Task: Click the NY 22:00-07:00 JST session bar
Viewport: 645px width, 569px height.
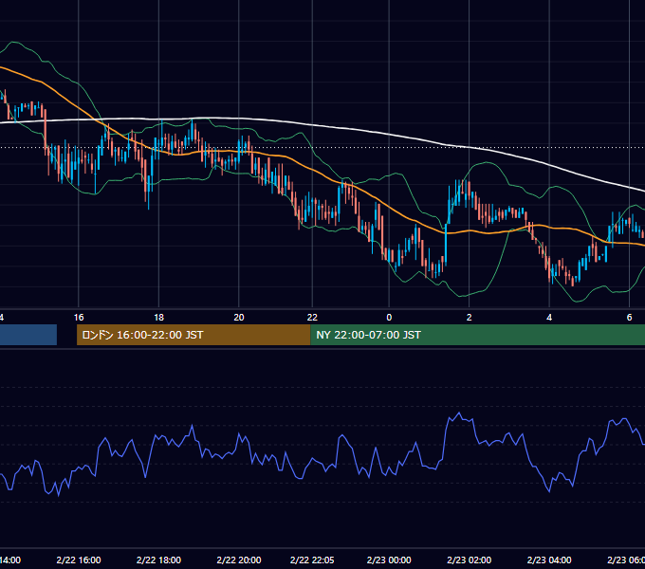Action: click(477, 335)
